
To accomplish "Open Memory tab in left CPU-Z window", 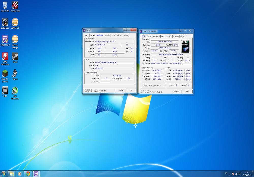I will 107,35.
